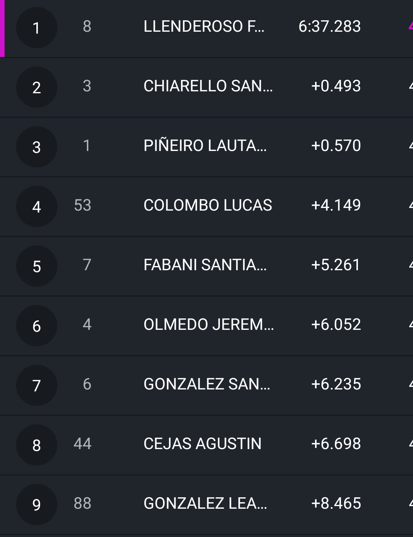Click the position 5 circle badge
Screen dimensions: 413x537
click(x=37, y=266)
